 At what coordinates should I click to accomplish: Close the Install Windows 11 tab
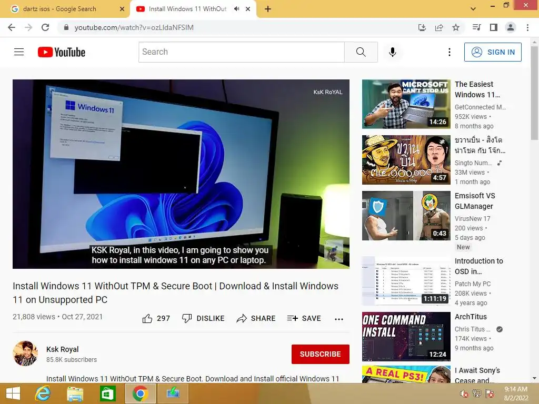click(x=248, y=9)
